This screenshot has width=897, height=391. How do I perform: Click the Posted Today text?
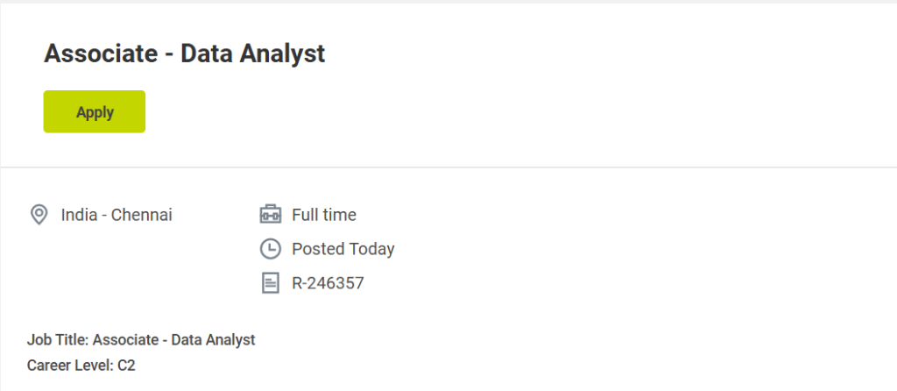click(343, 249)
